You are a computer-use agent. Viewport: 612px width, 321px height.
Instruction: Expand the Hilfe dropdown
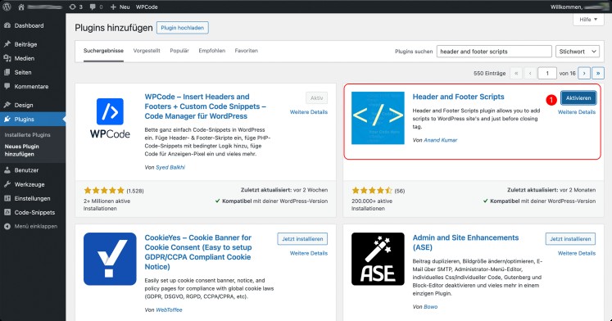(x=588, y=20)
